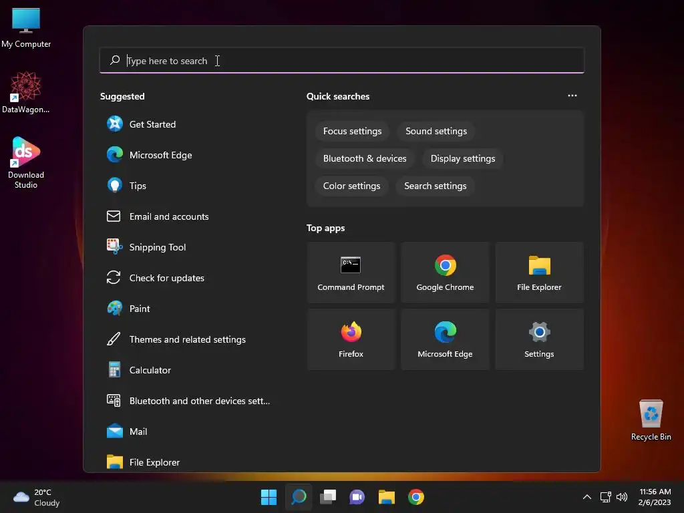
Task: Open Get Started from Suggested list
Action: pyautogui.click(x=190, y=124)
